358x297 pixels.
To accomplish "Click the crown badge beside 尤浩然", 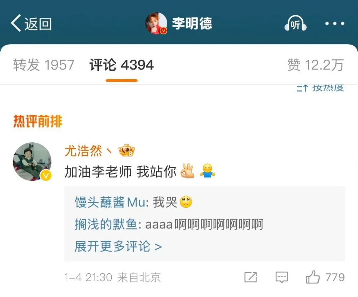I will pyautogui.click(x=127, y=151).
